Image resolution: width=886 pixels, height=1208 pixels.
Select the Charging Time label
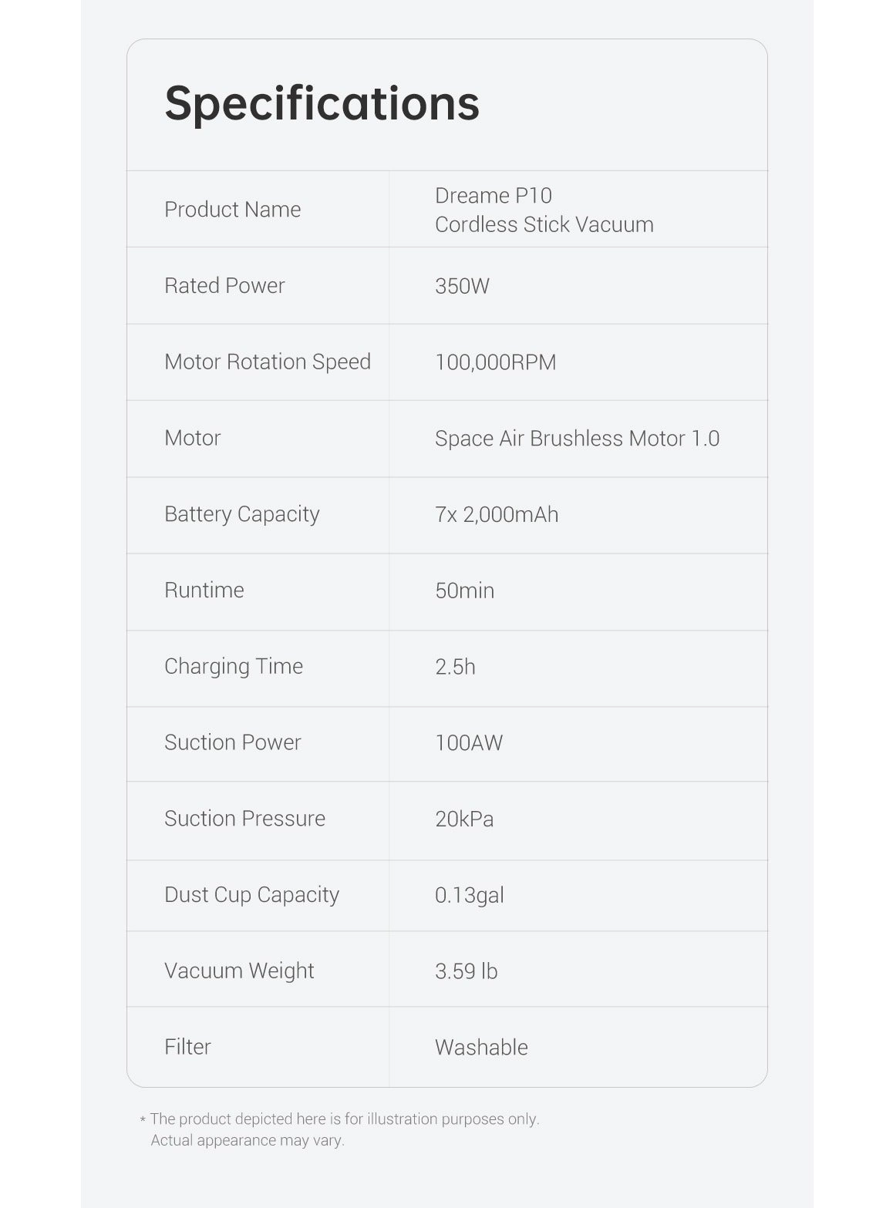click(x=233, y=666)
